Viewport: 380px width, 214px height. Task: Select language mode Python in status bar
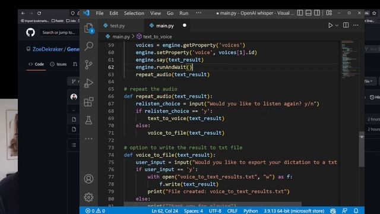tap(251, 211)
